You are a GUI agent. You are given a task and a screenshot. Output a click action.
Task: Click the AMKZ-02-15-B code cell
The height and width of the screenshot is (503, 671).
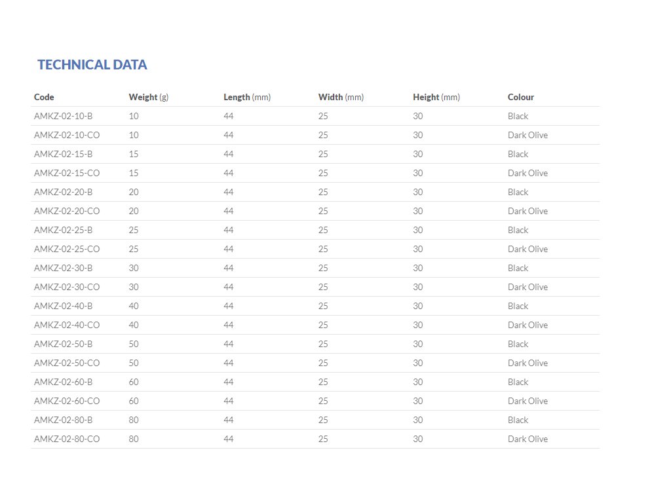pos(63,154)
